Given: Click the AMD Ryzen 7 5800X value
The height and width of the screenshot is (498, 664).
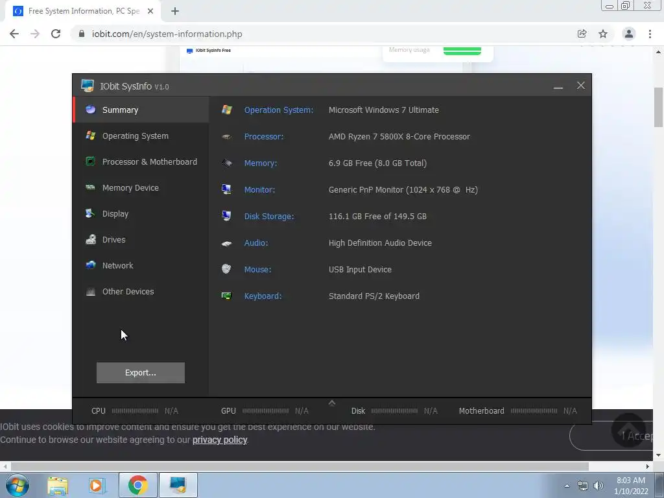Looking at the screenshot, I should click(x=399, y=137).
